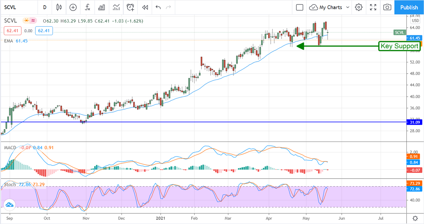Expand the My Charts dropdown

coord(348,7)
